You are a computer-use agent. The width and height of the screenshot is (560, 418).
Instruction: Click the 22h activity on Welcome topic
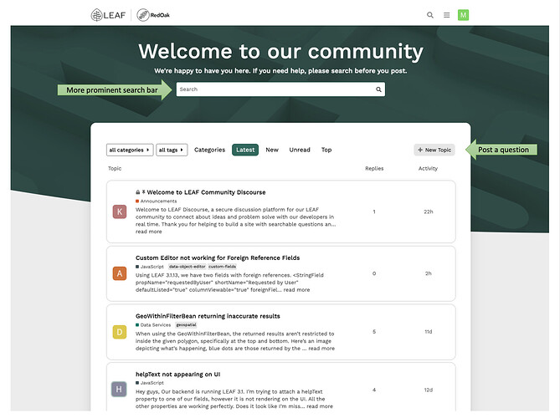429,212
